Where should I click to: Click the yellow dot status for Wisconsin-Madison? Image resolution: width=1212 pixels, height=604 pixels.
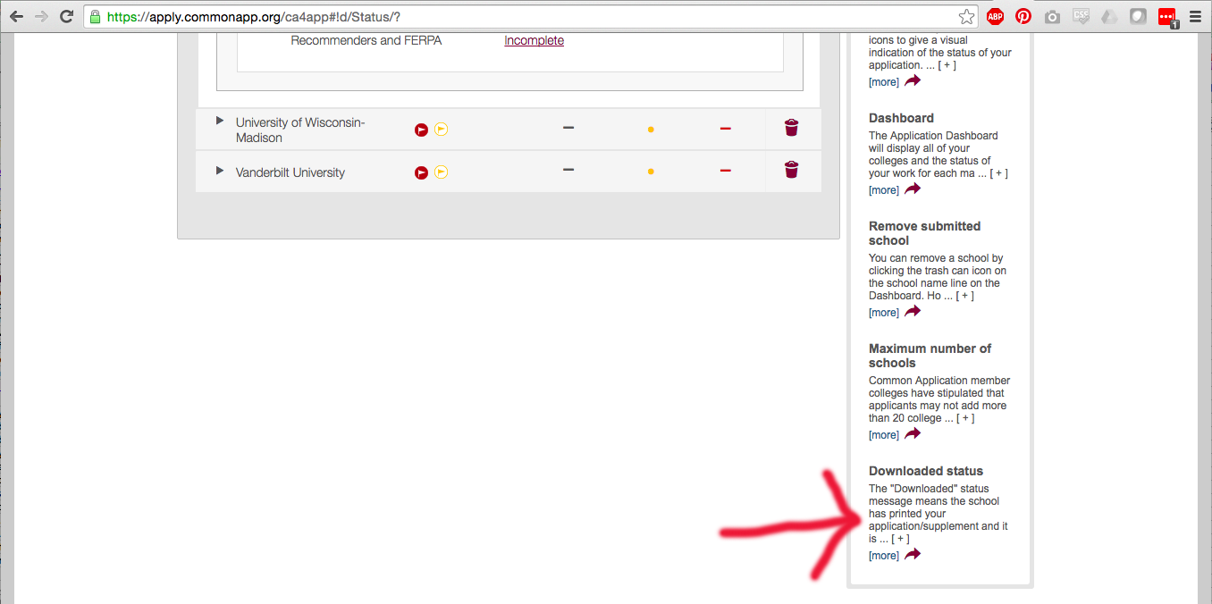coord(651,130)
